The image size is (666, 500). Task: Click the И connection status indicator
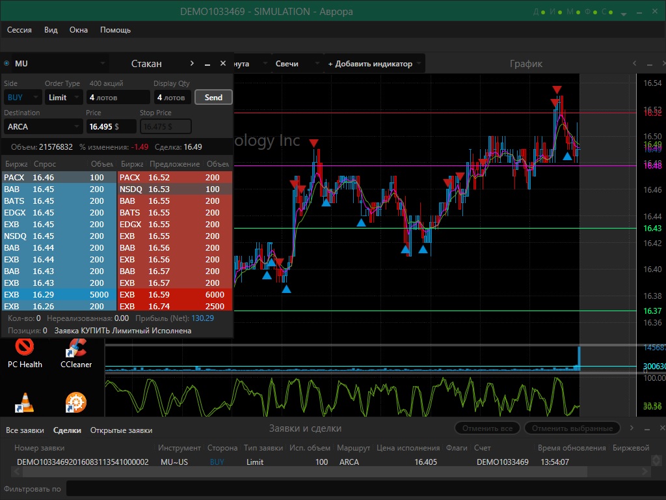coord(555,12)
